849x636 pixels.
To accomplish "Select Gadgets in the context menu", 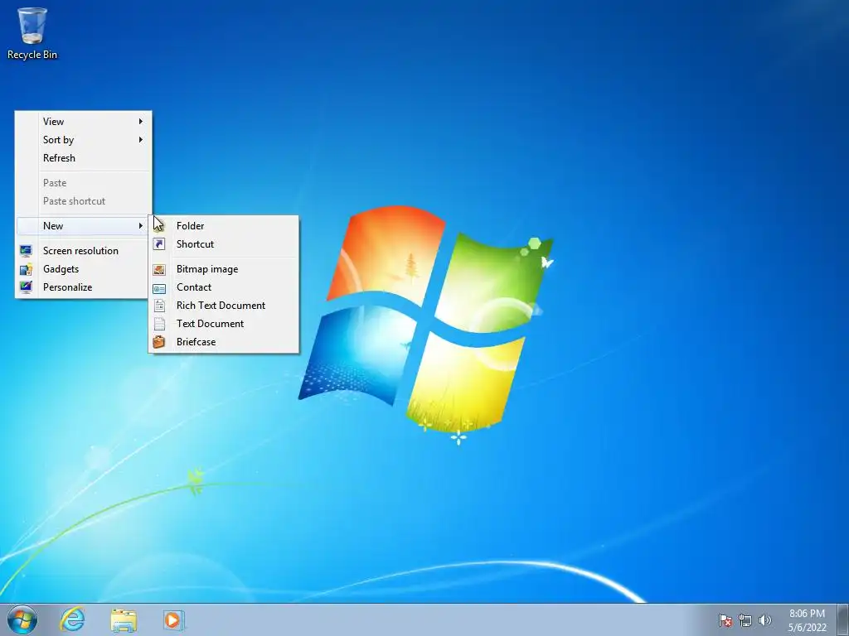I will coord(84,269).
